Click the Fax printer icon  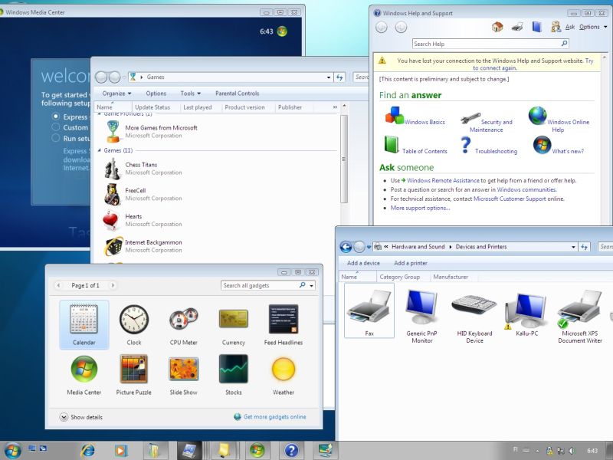[x=369, y=307]
